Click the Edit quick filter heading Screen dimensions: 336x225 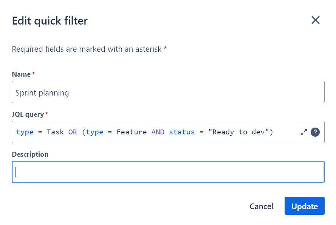click(x=50, y=21)
